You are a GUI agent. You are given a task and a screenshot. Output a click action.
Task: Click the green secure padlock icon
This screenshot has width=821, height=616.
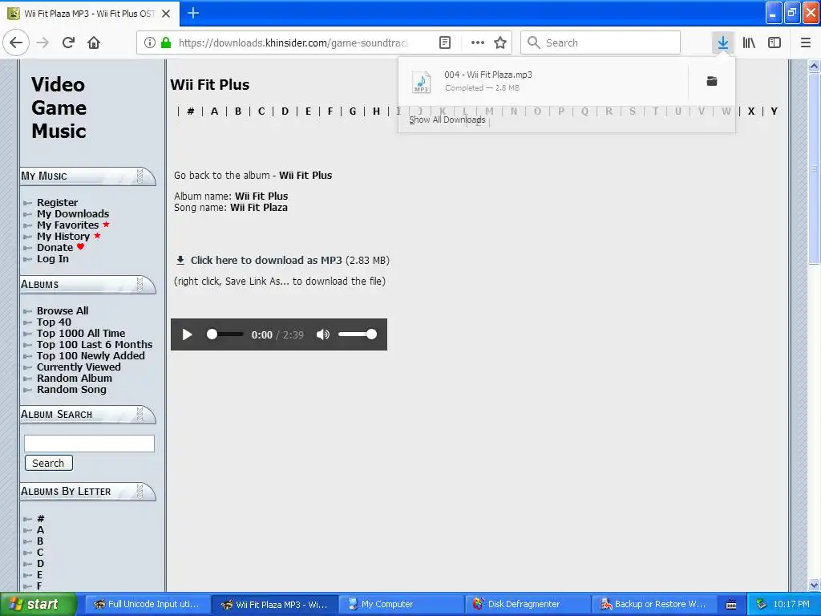(166, 43)
